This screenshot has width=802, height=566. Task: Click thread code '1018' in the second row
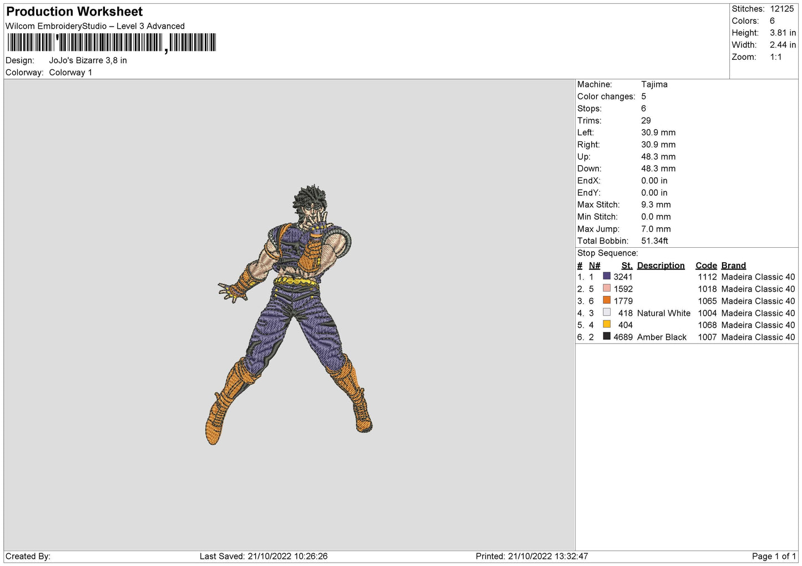point(707,289)
